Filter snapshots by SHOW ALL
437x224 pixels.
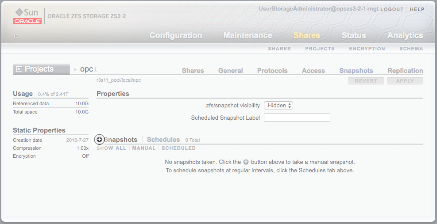[111, 148]
